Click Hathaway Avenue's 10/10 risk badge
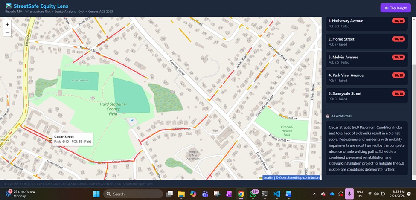Viewport: 416px width, 200px height. tap(399, 21)
